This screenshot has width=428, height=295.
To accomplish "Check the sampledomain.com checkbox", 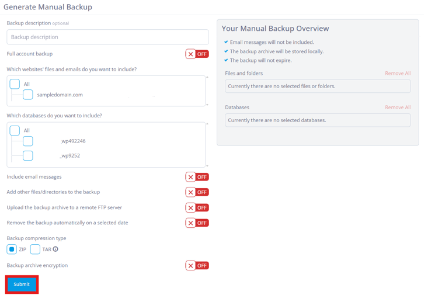I will [28, 95].
